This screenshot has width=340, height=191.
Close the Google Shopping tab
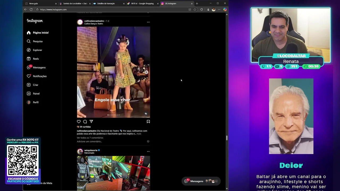tap(158, 3)
